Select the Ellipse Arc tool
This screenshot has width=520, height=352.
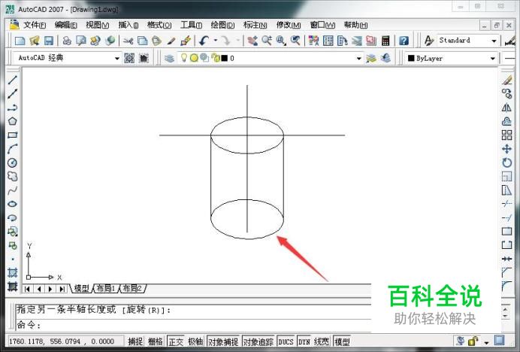[x=12, y=218]
